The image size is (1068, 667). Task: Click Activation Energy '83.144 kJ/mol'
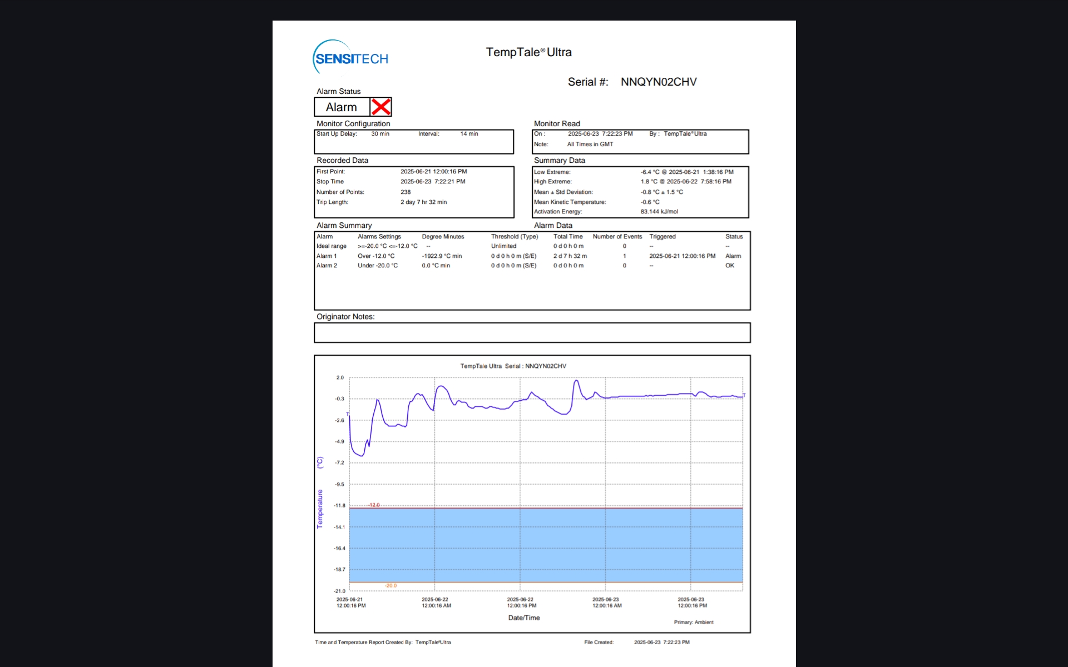pos(659,212)
